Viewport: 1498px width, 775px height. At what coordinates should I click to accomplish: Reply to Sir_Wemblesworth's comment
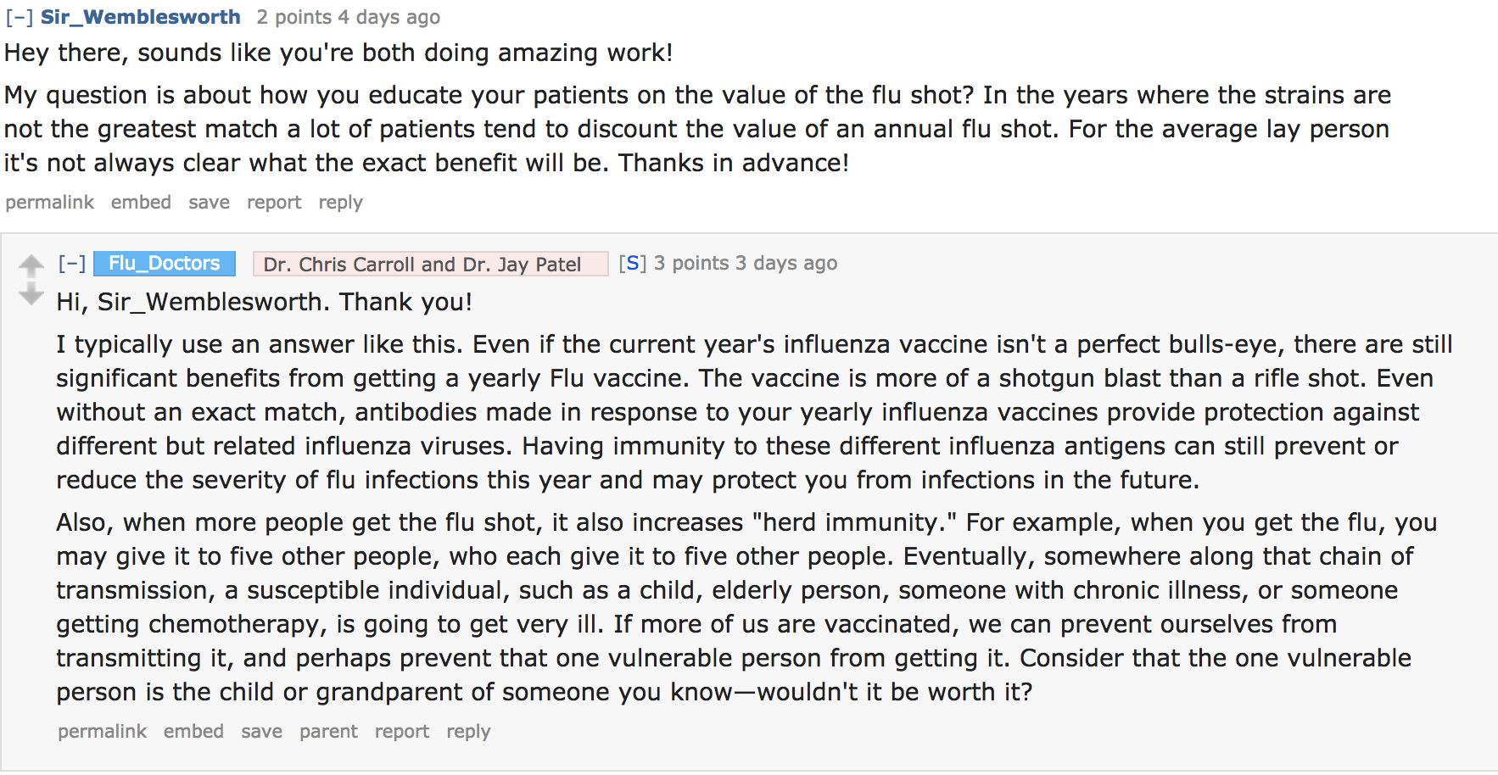point(340,202)
